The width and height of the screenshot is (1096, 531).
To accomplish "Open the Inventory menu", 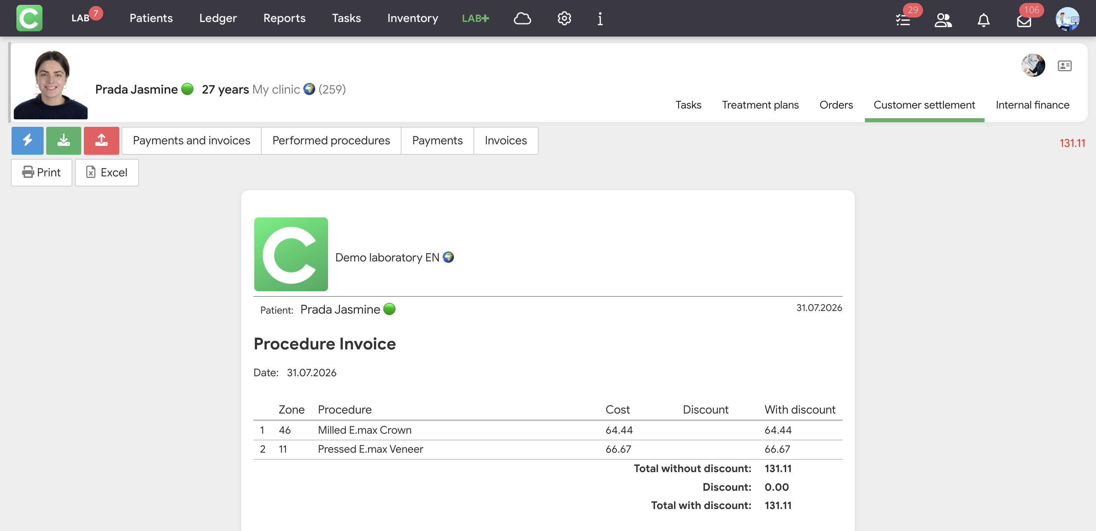I will tap(412, 18).
